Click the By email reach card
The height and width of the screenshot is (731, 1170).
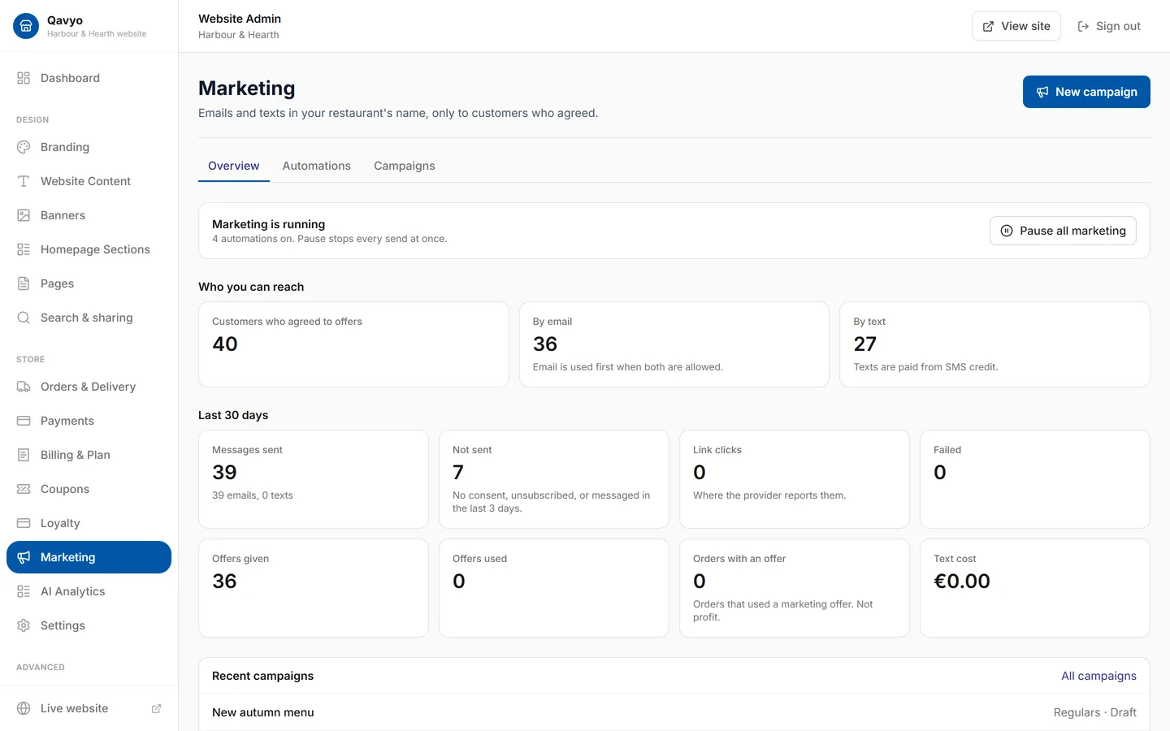[x=674, y=344]
